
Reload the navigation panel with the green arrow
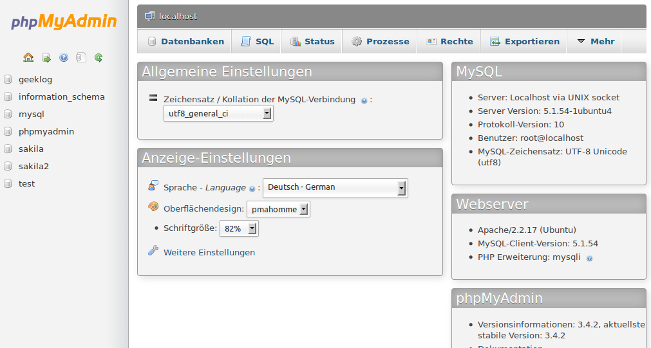point(99,57)
